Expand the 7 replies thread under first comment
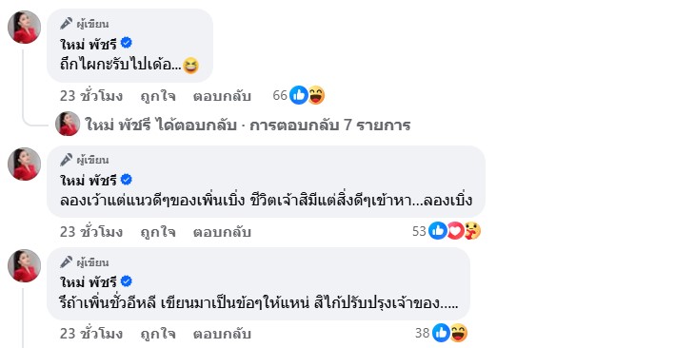Viewport: 695px width, 348px height. click(x=248, y=126)
